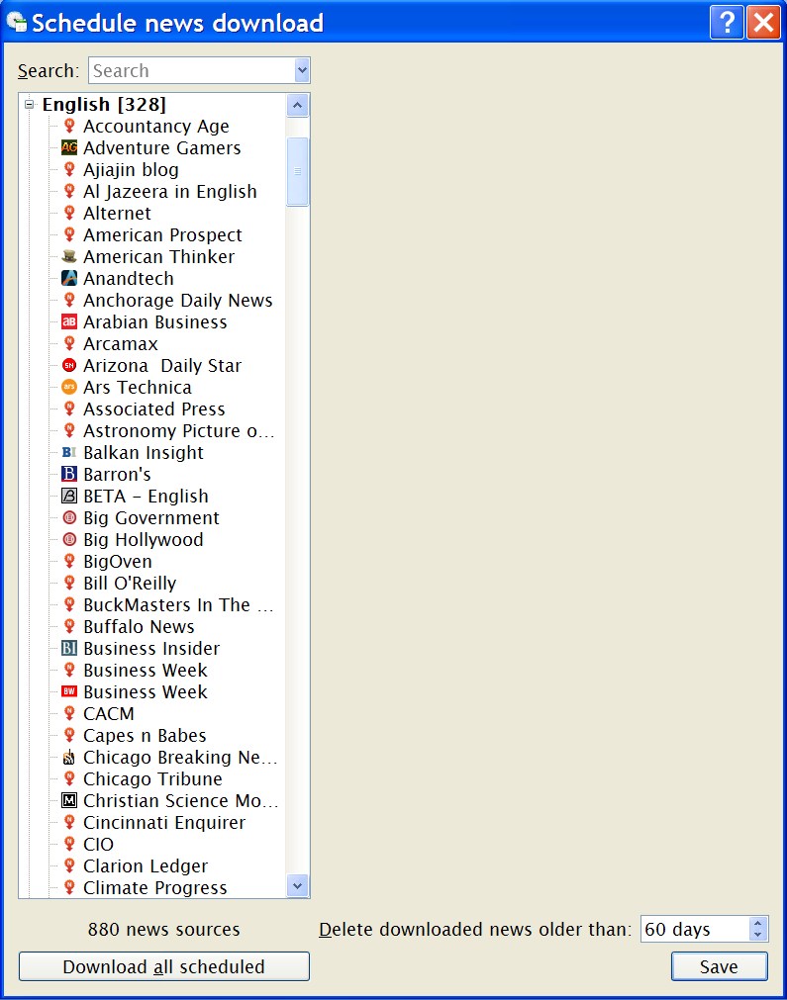Click the news list scrollbar thumb
Screen dimensions: 787x1000
(297, 171)
